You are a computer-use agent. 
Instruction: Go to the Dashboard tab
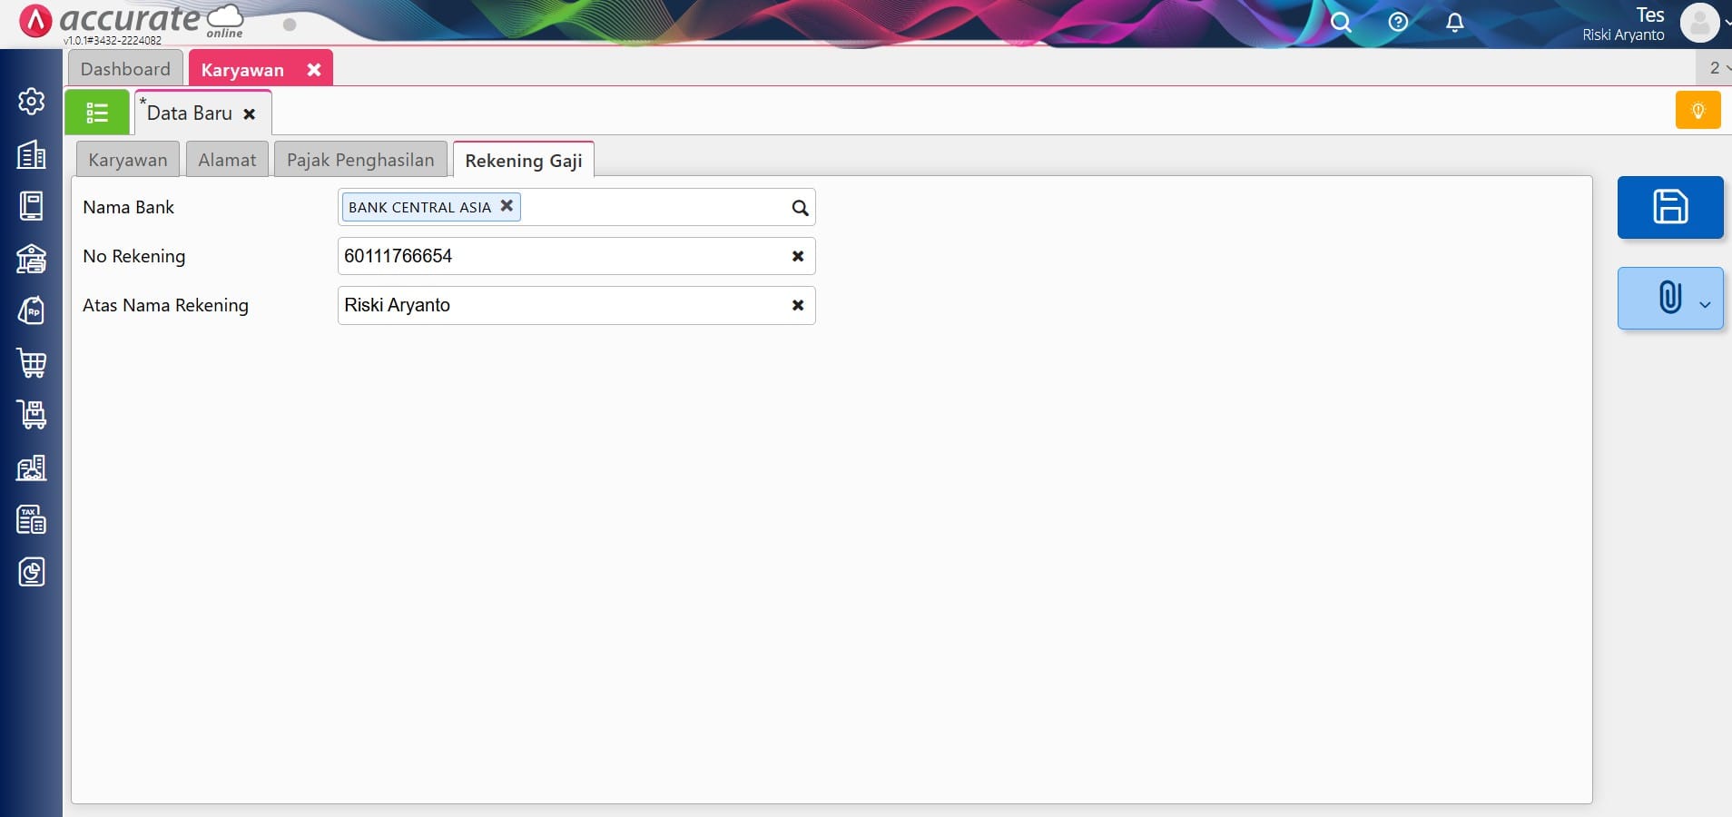[125, 69]
